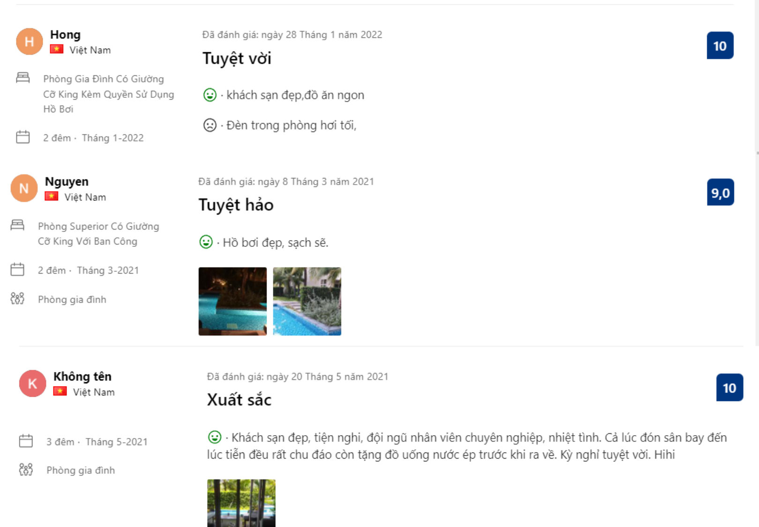Click the bed icon beside Phòng Superior
This screenshot has height=527, width=759.
17,225
